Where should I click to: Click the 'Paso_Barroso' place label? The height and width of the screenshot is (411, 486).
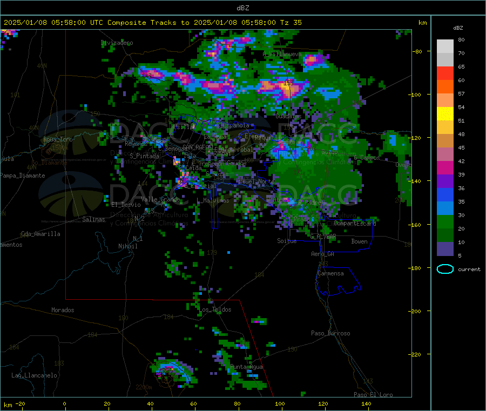(330, 334)
